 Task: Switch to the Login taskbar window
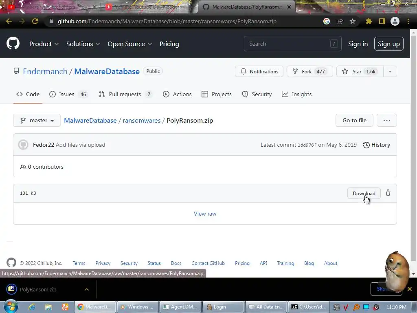tap(223, 307)
